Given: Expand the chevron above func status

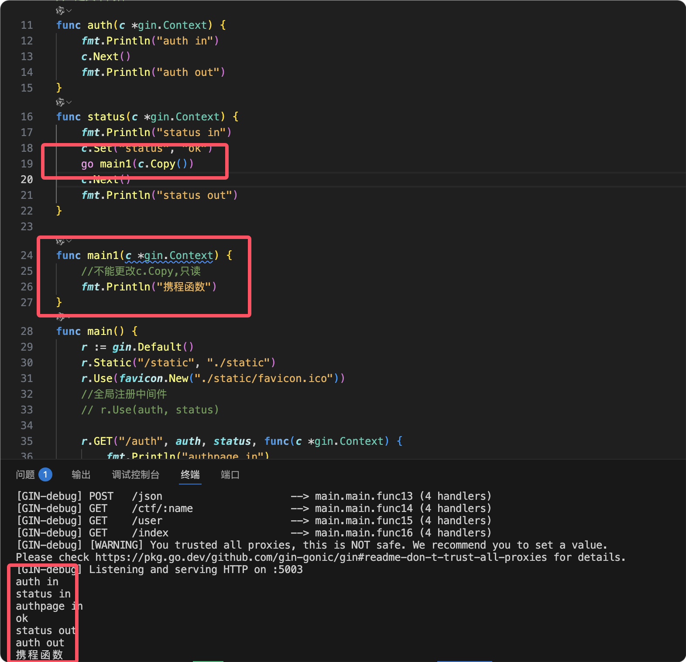Looking at the screenshot, I should pyautogui.click(x=69, y=102).
